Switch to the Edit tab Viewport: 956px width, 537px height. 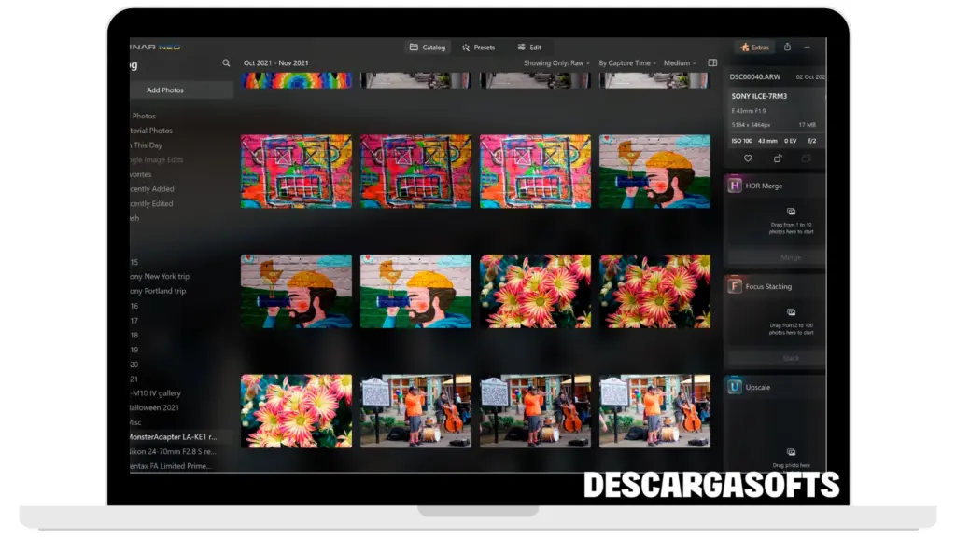click(529, 48)
